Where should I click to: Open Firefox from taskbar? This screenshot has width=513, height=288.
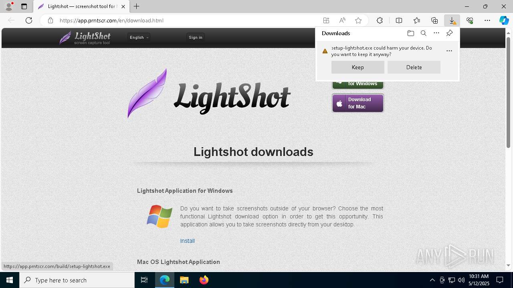[x=204, y=280]
